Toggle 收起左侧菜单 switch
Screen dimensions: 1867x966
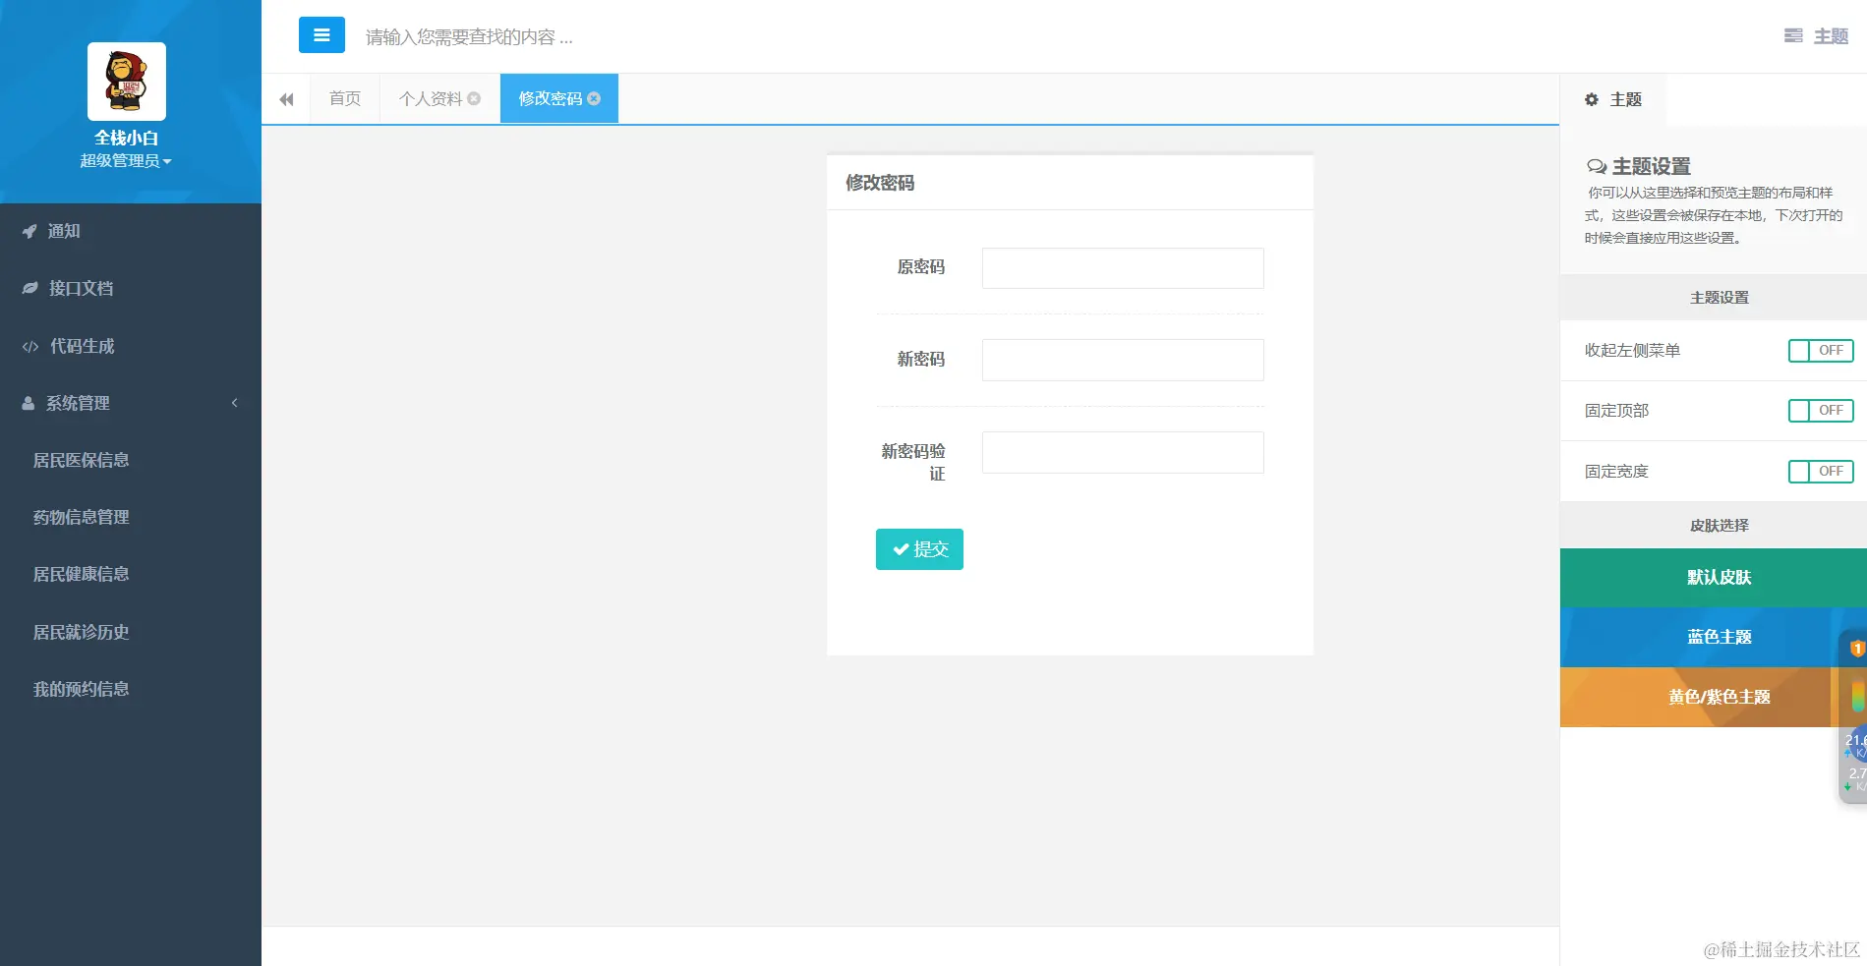1821,351
